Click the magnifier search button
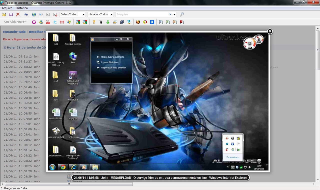Screen dimensions: 320x190 click(x=182, y=14)
